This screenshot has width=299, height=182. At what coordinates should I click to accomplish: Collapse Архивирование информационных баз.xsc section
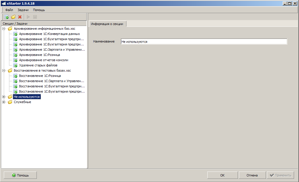(4, 29)
